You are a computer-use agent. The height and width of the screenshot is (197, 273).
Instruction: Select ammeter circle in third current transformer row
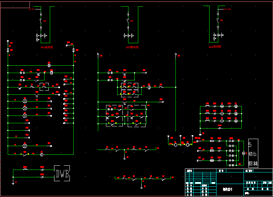(x=236, y=121)
